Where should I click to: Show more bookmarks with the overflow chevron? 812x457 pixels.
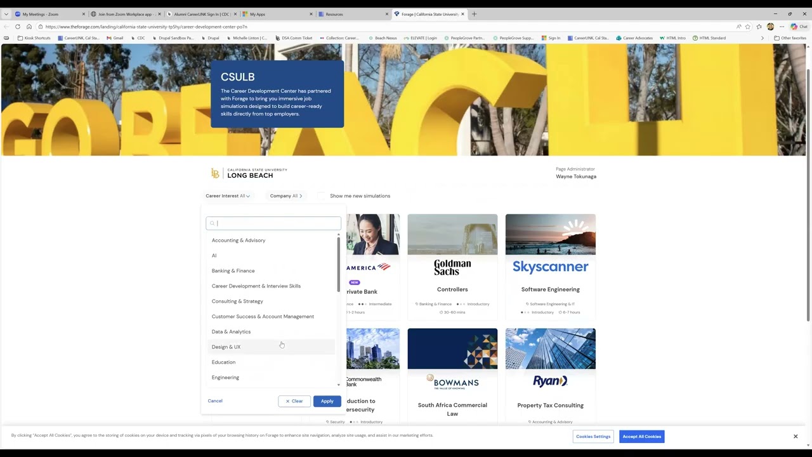click(x=763, y=38)
